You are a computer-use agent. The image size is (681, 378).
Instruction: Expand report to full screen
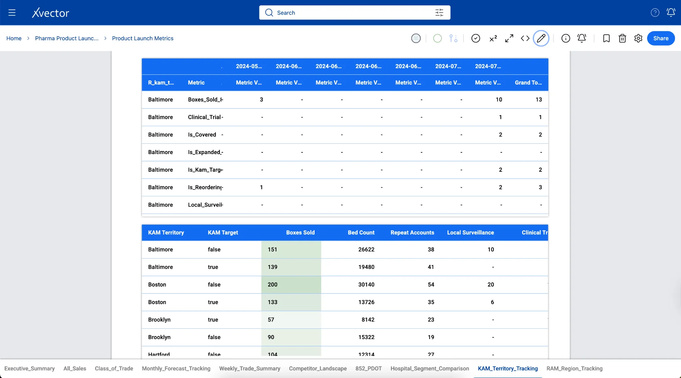(x=509, y=38)
